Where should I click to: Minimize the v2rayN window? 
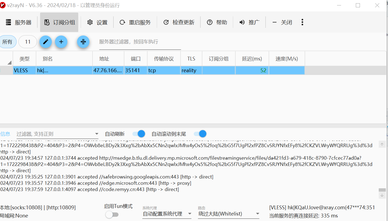339,5
